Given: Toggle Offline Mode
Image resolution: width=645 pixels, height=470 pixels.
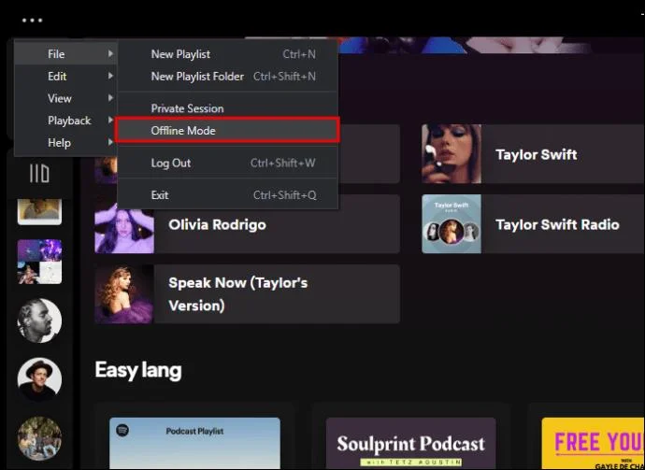Looking at the screenshot, I should click(x=228, y=131).
